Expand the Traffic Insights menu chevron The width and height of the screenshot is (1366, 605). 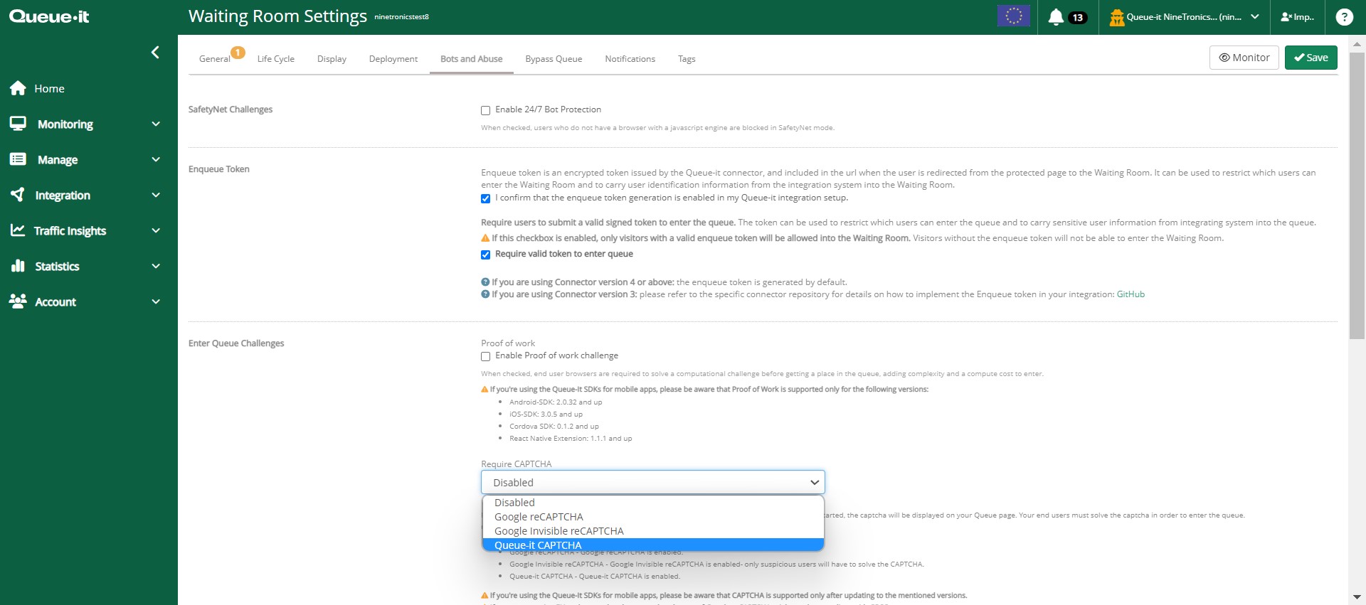[156, 230]
